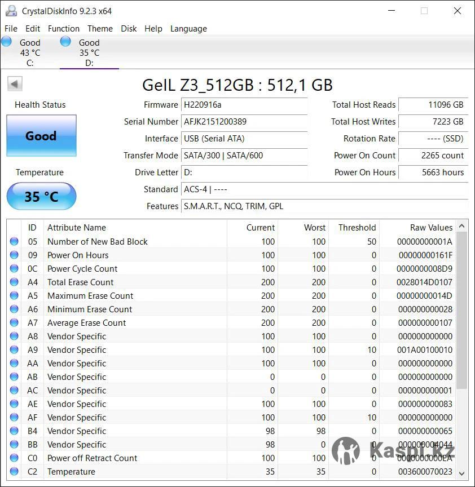
Task: Click the Interface field USB (Serial ATA)
Action: (244, 139)
